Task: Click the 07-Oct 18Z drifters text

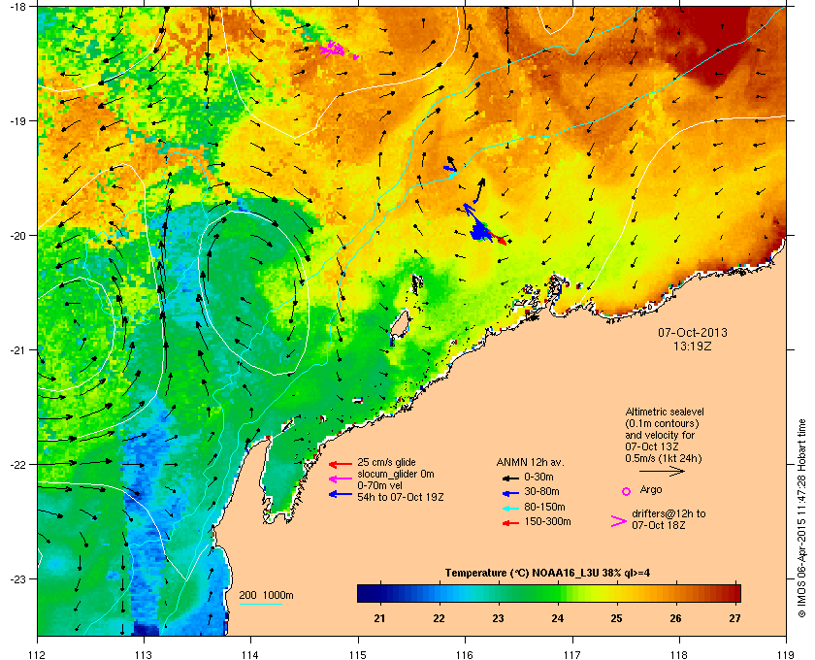Action: [659, 525]
